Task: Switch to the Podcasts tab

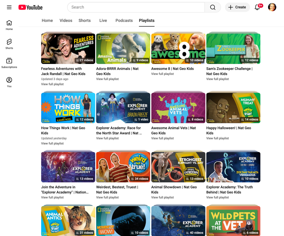Action: click(124, 21)
